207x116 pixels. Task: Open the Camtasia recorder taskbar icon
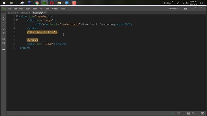(74, 3)
